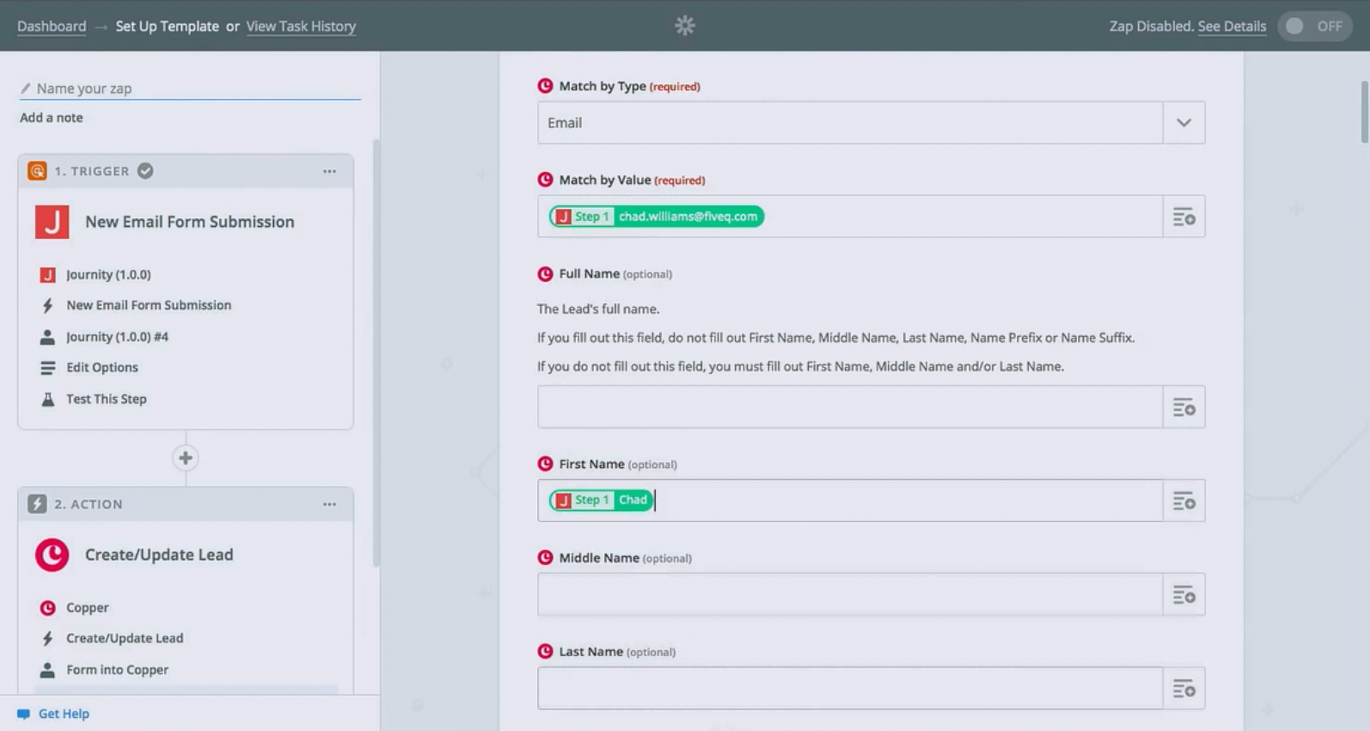Insert field button for Full Name
The width and height of the screenshot is (1370, 731).
(1183, 407)
